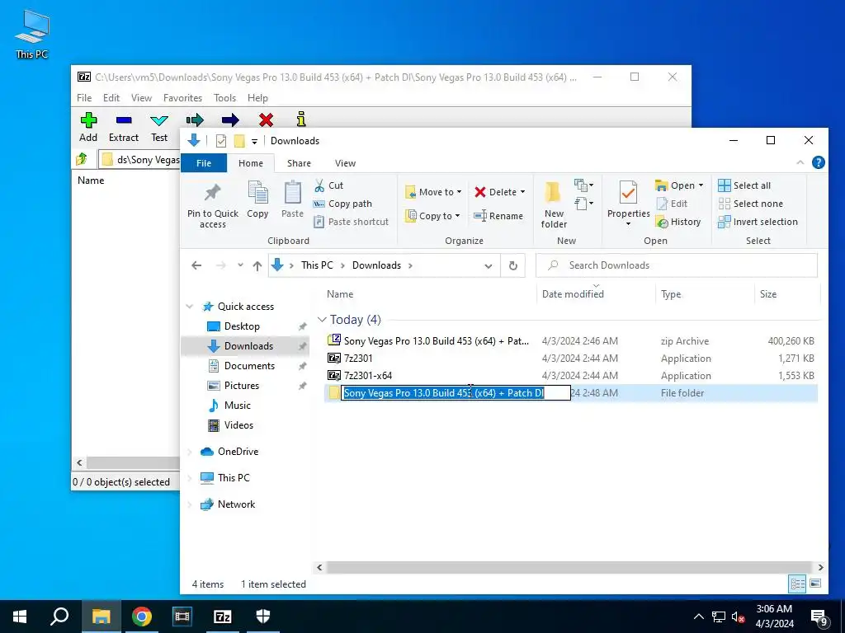
Task: Click Paste shortcut in the ribbon
Action: point(351,222)
